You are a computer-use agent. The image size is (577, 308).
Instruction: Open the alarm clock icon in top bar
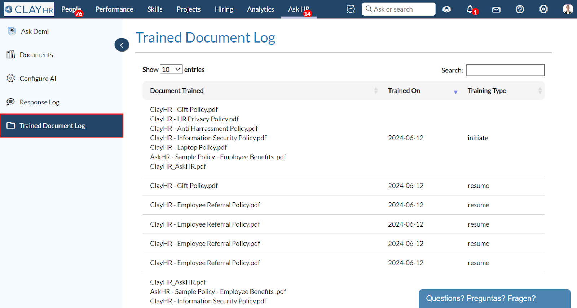click(351, 9)
